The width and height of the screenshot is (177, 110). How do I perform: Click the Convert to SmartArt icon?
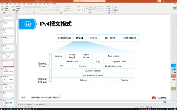[65, 11]
